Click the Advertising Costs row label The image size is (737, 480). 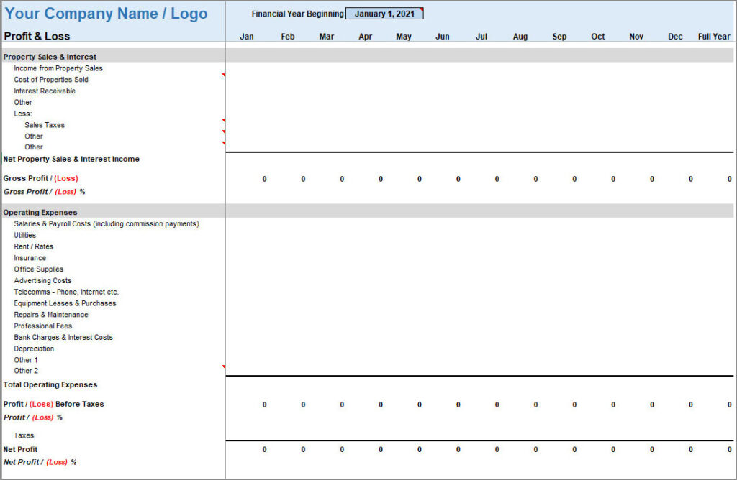click(x=42, y=281)
